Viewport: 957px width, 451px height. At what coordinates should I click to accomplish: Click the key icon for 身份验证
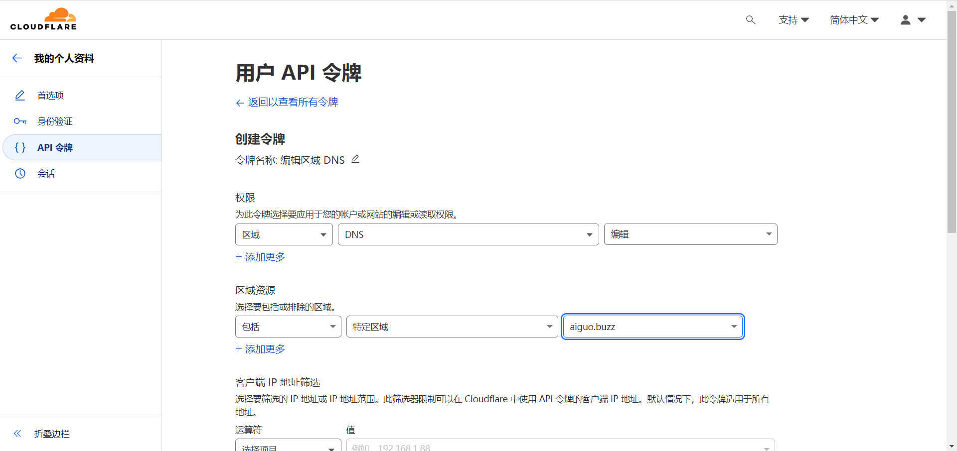[x=20, y=121]
